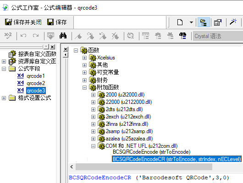Create a new formula with page icon
This screenshot has height=183, width=243.
click(x=180, y=22)
